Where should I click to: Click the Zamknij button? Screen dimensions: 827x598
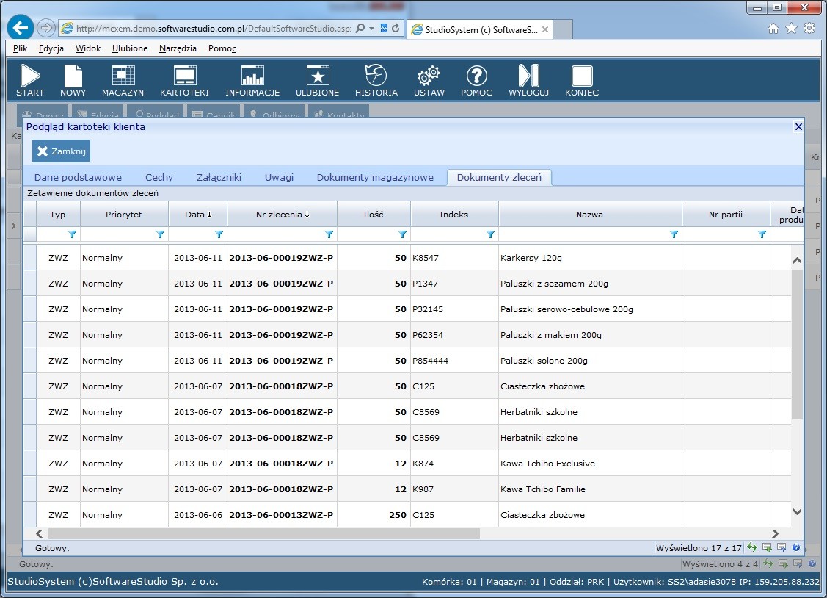(61, 151)
